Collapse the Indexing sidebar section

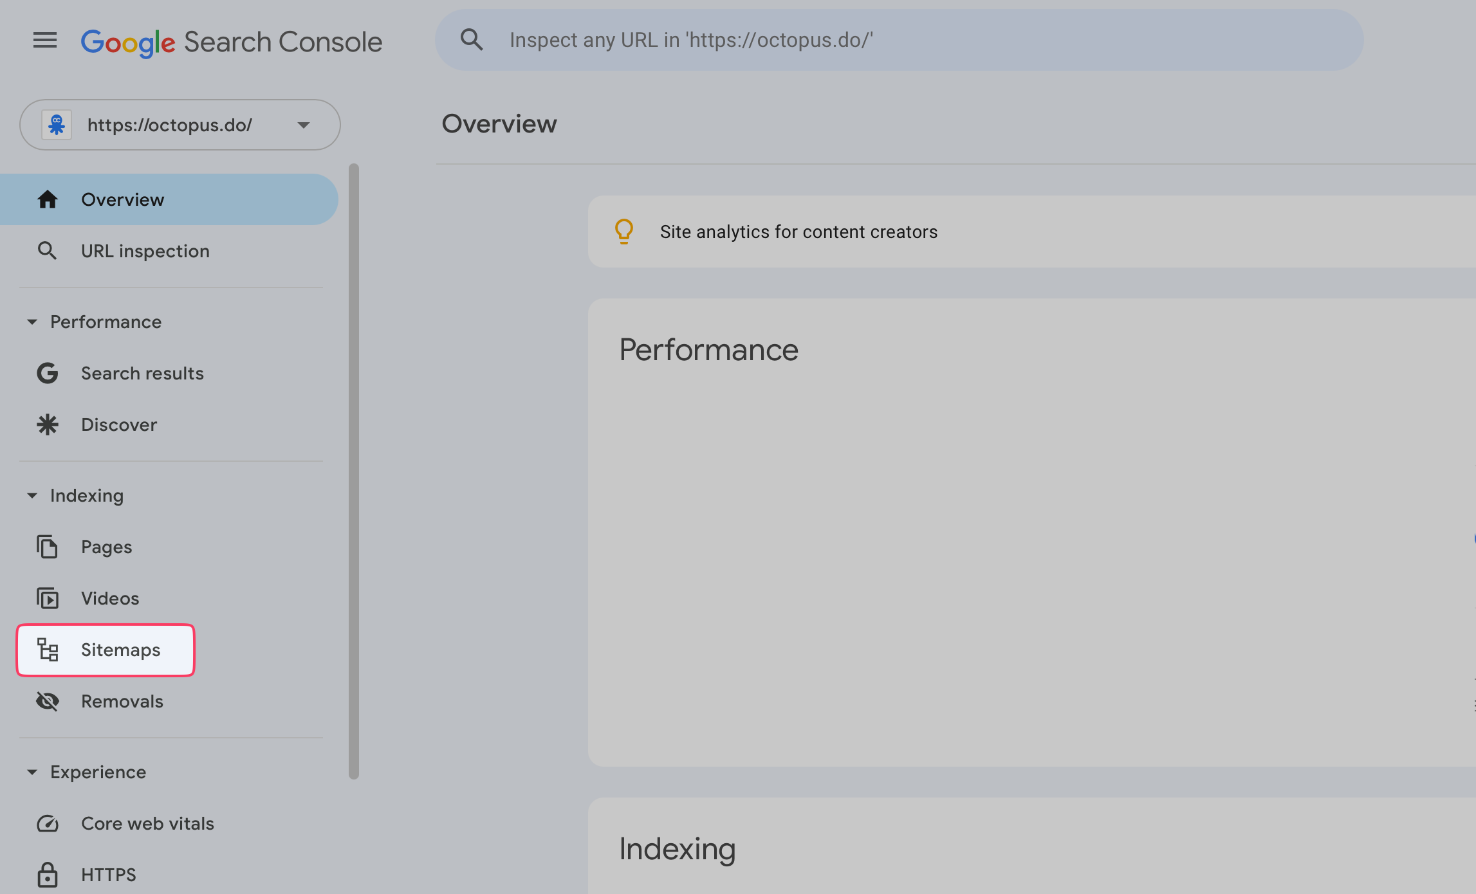32,495
